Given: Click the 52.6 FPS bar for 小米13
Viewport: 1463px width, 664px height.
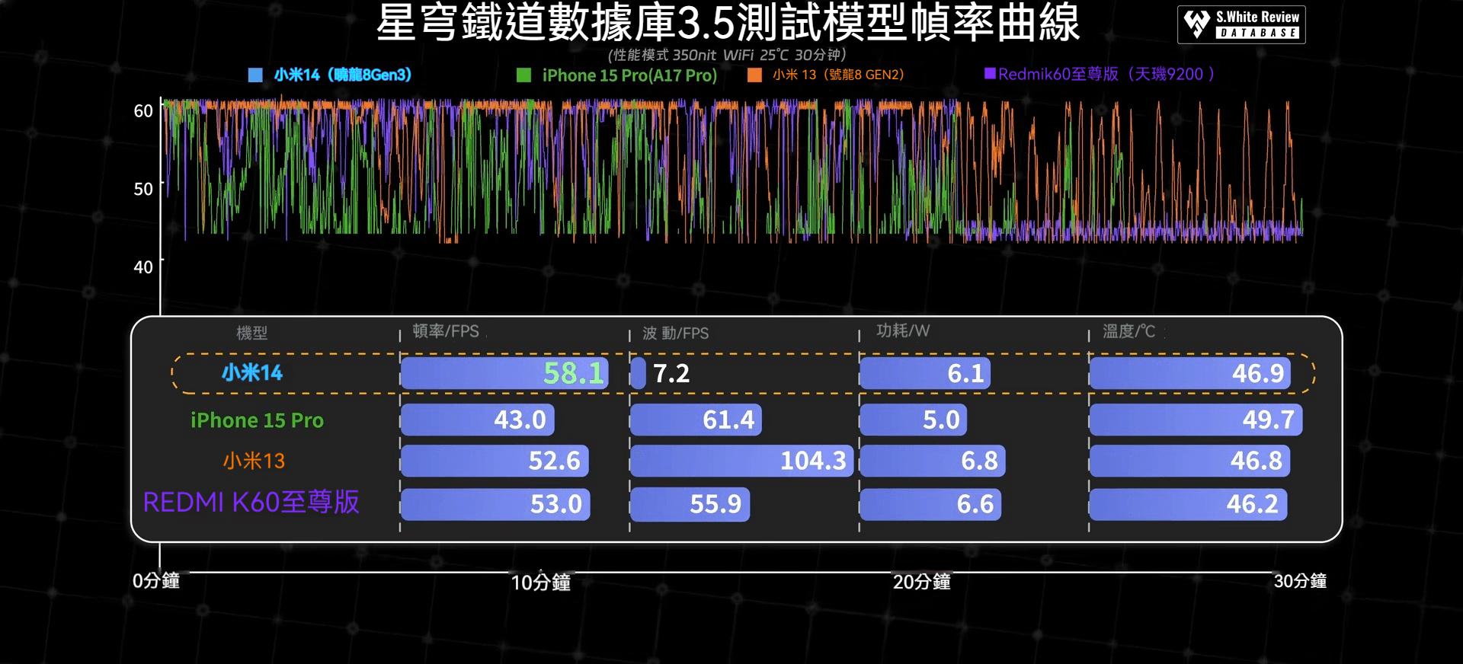Looking at the screenshot, I should coord(495,461).
